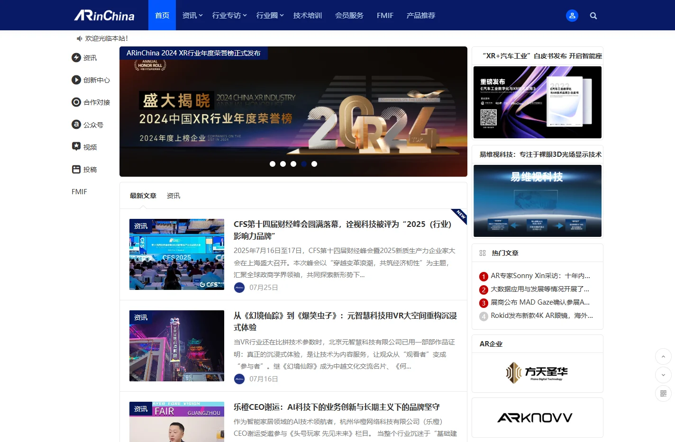Click the grid icon beside 热门文章

(483, 253)
